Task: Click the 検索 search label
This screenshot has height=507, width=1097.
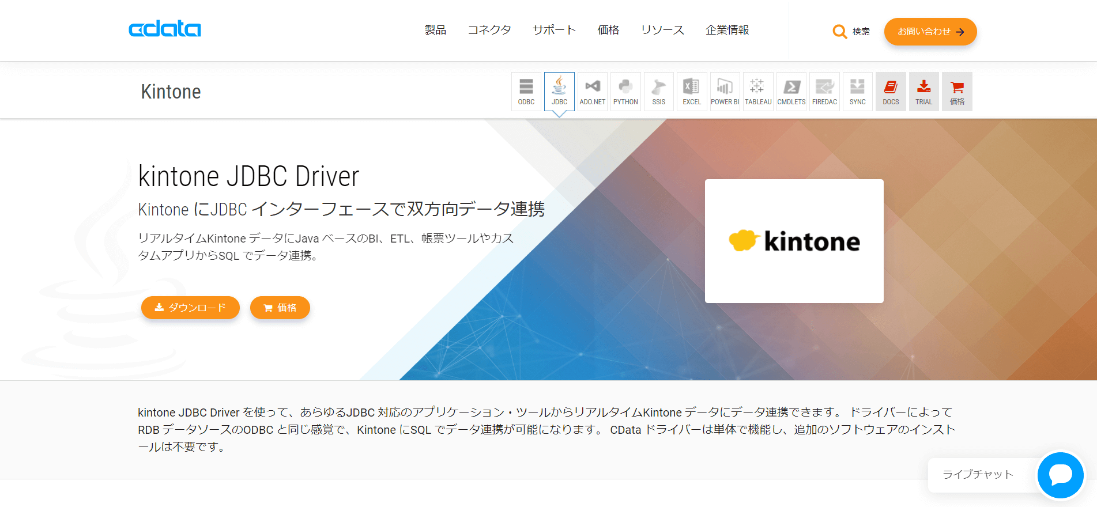Action: click(x=861, y=32)
